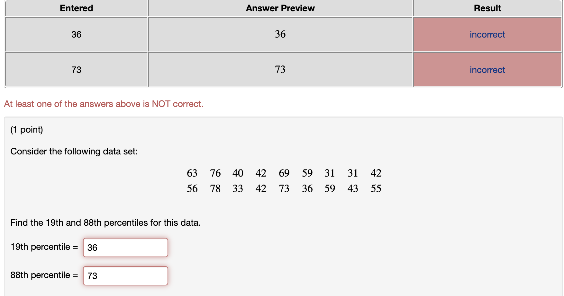This screenshot has width=564, height=296.
Task: Click the red incorrect result cell for 36
Action: click(x=487, y=34)
